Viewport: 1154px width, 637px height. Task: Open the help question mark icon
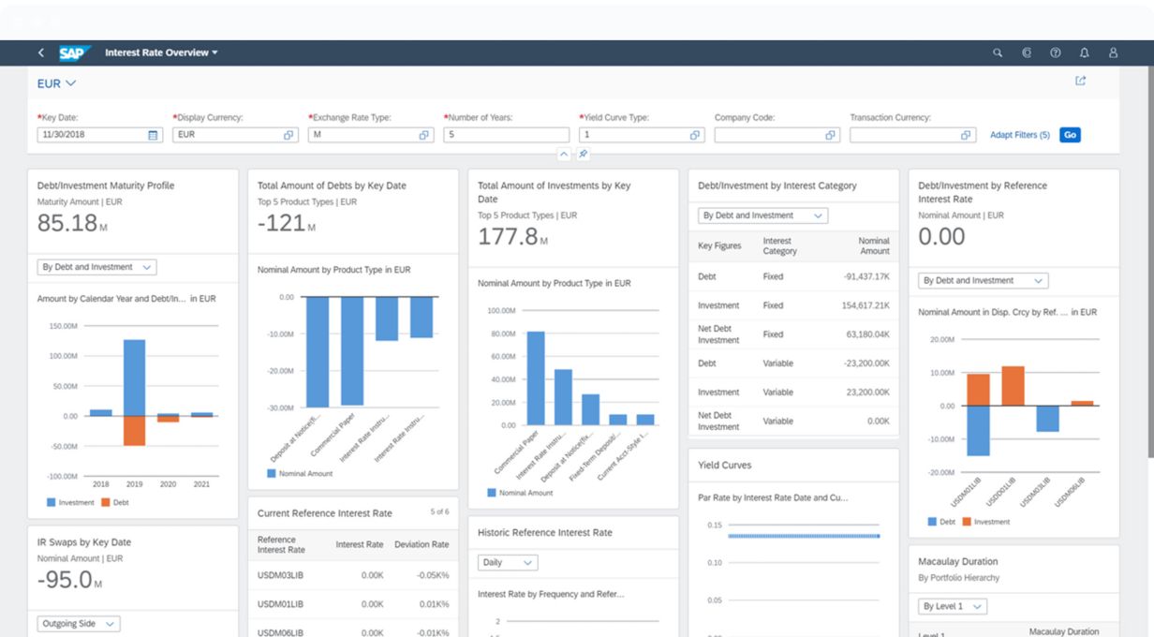coord(1056,53)
